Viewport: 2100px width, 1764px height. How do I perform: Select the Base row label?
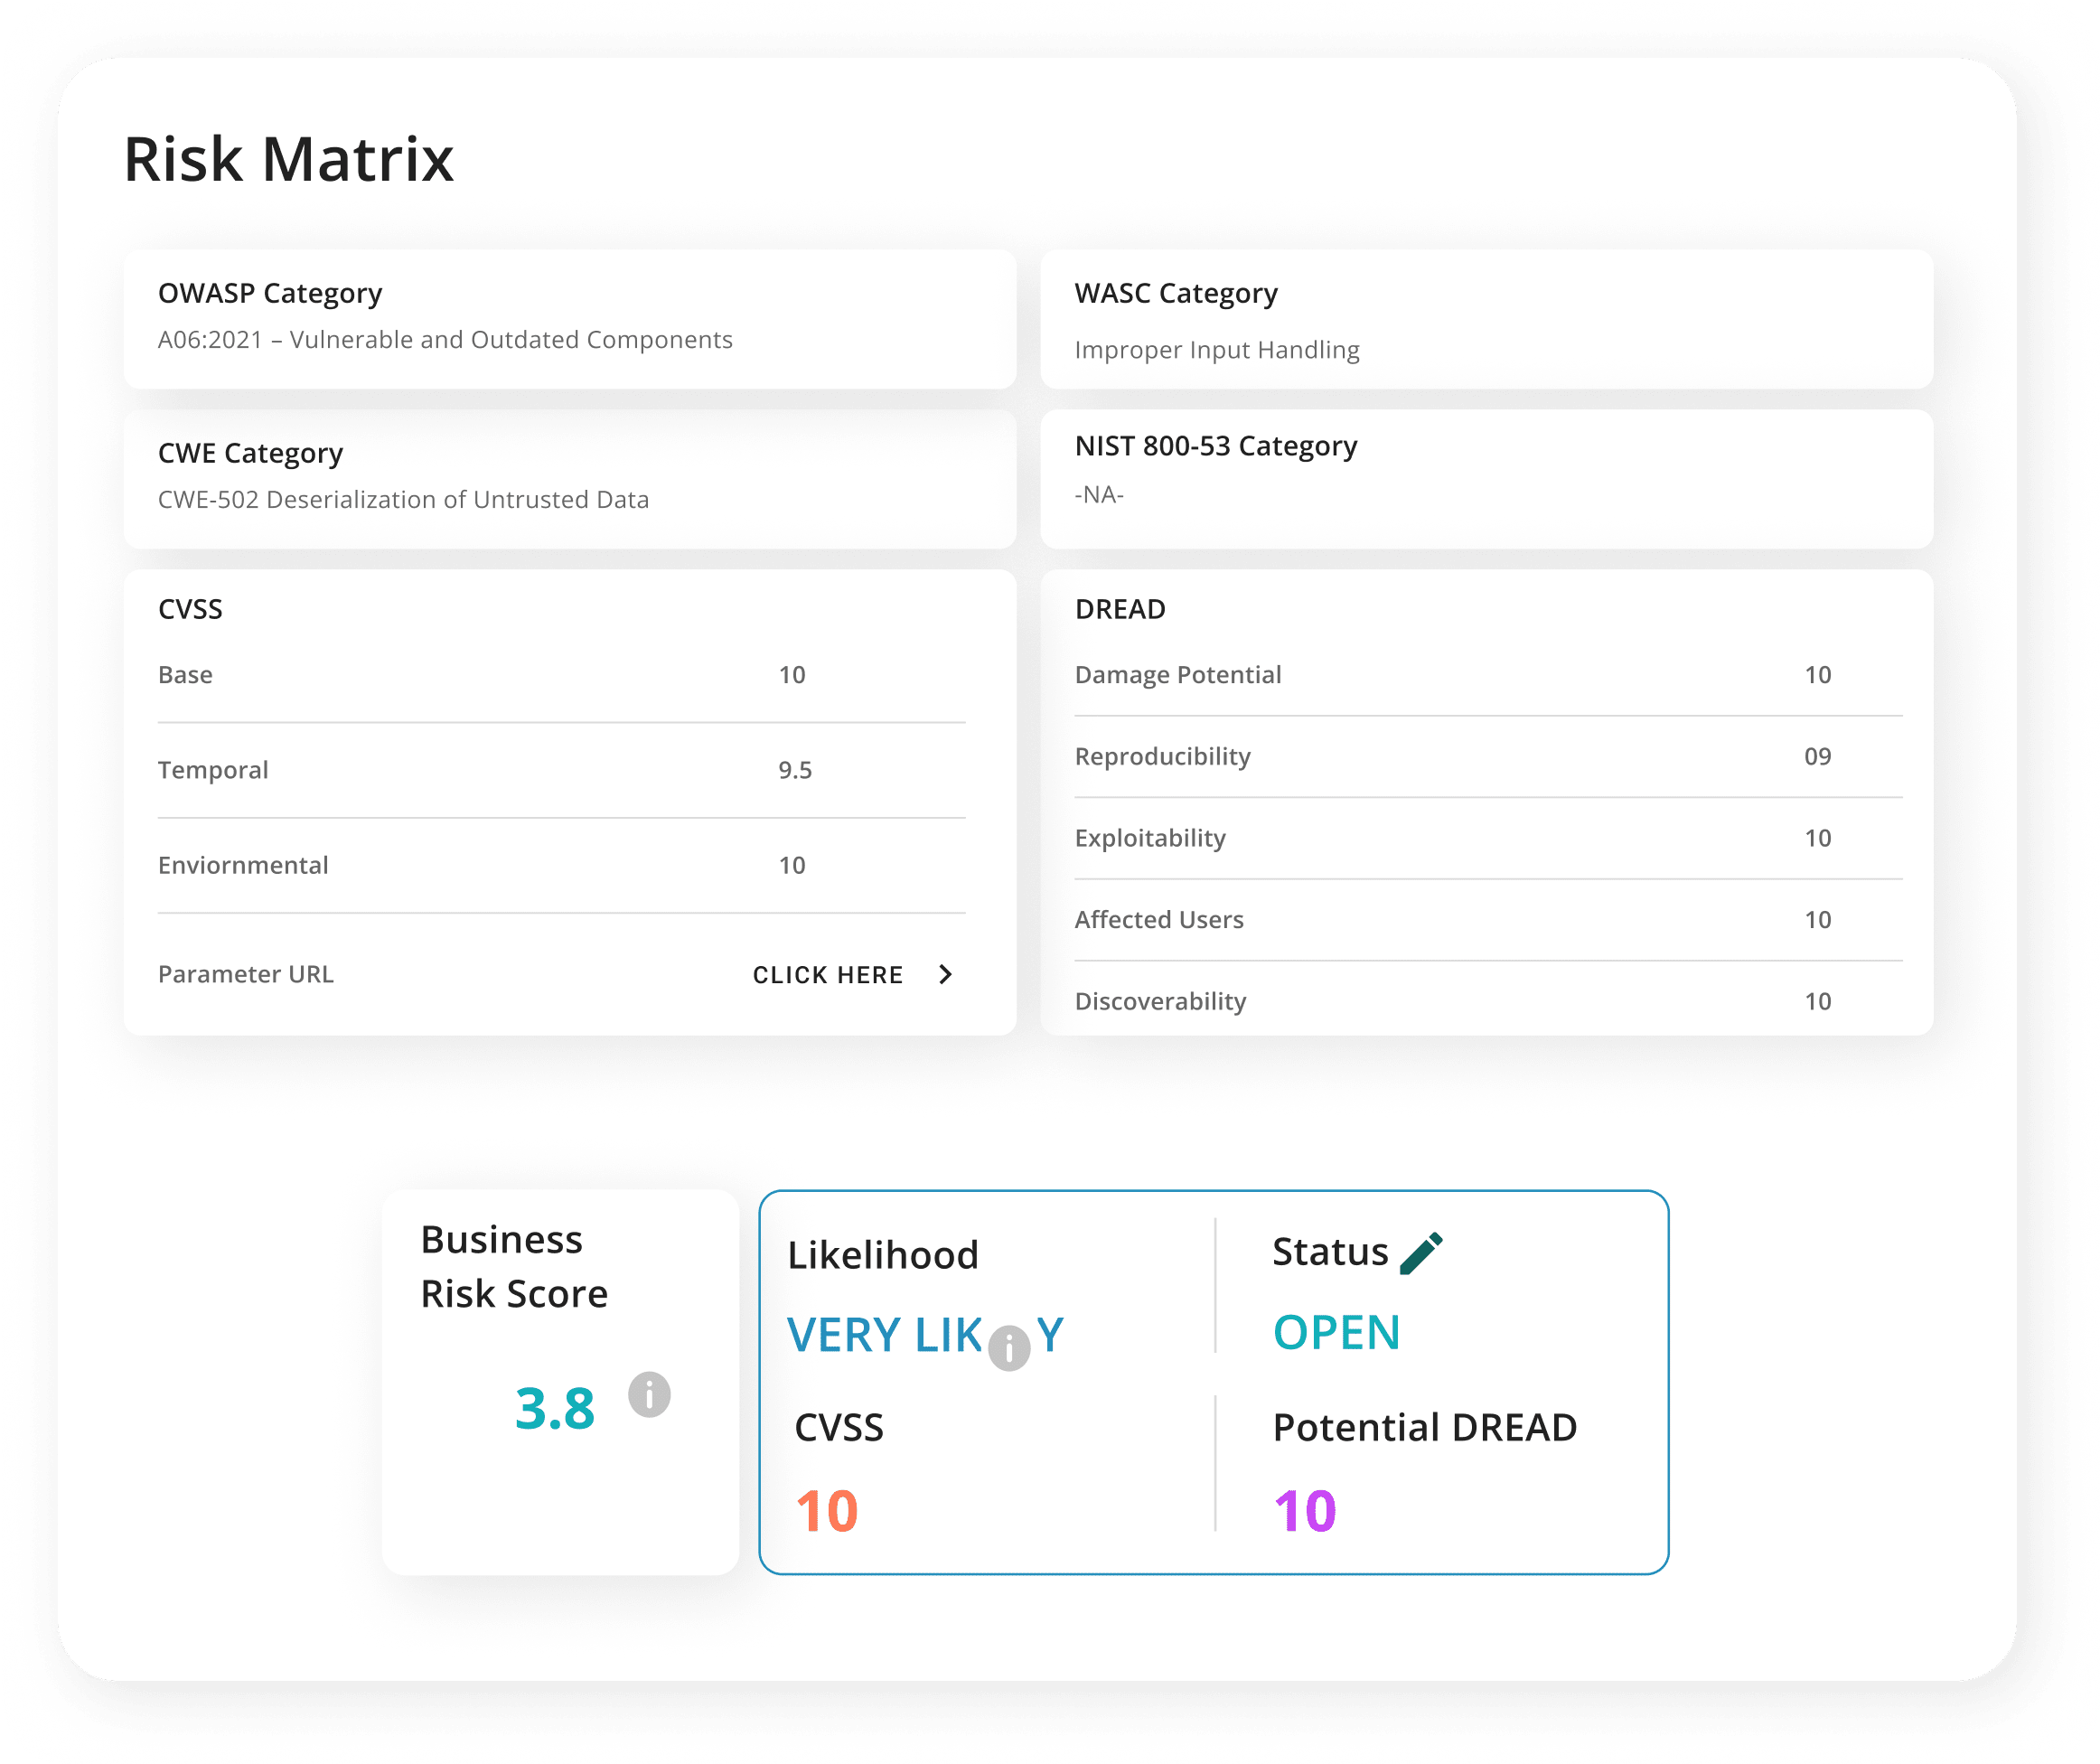[185, 675]
